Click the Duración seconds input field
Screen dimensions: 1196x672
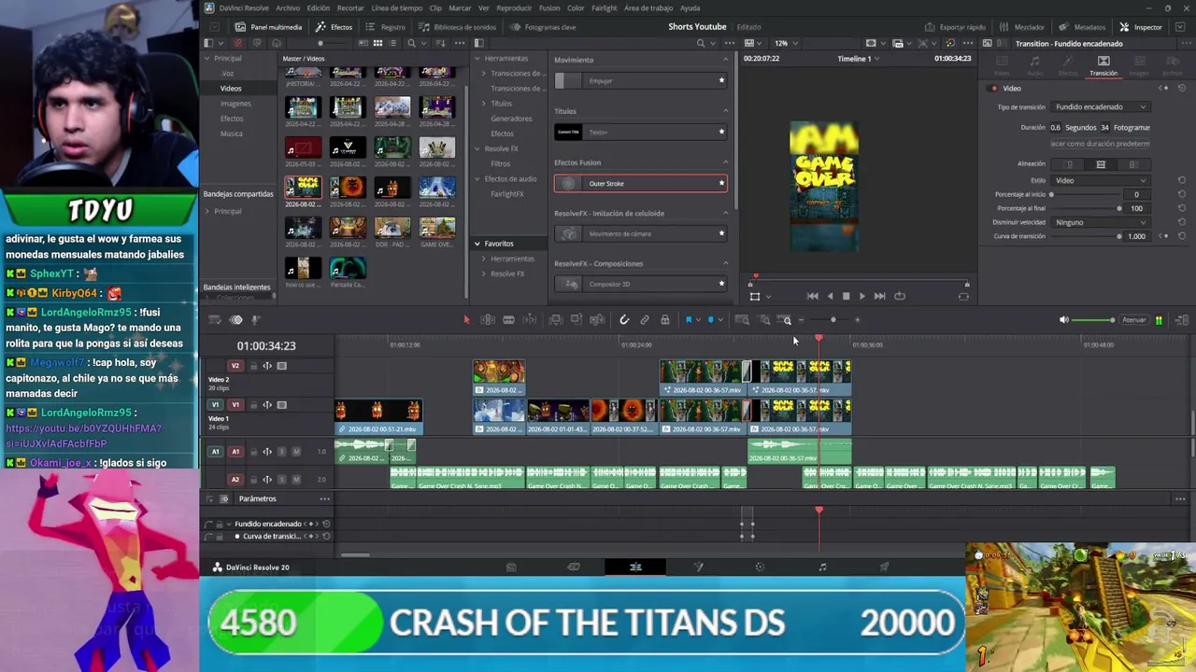tap(1056, 127)
